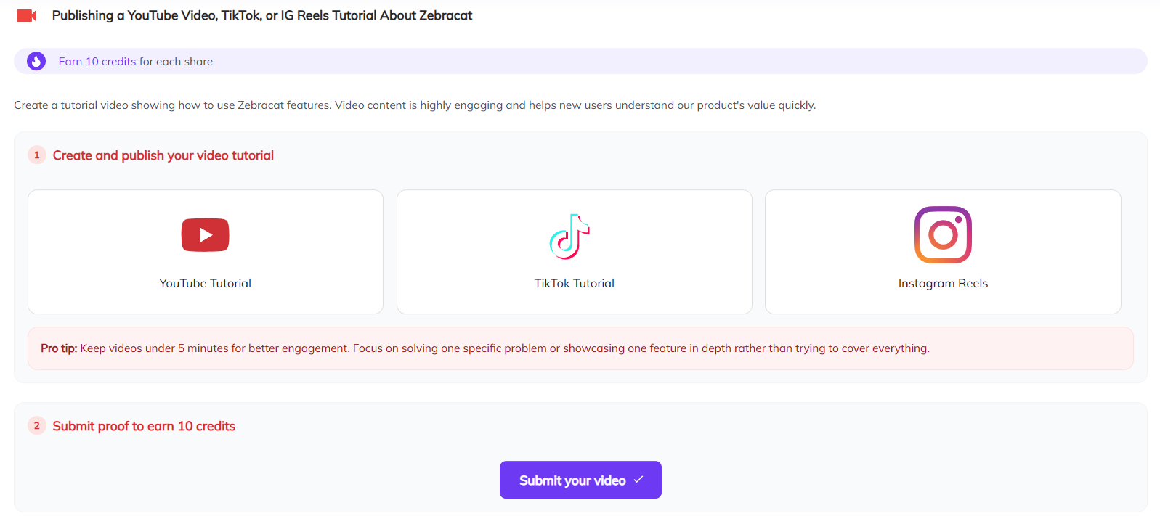Click the TikTok music note logo
This screenshot has width=1160, height=516.
point(569,237)
